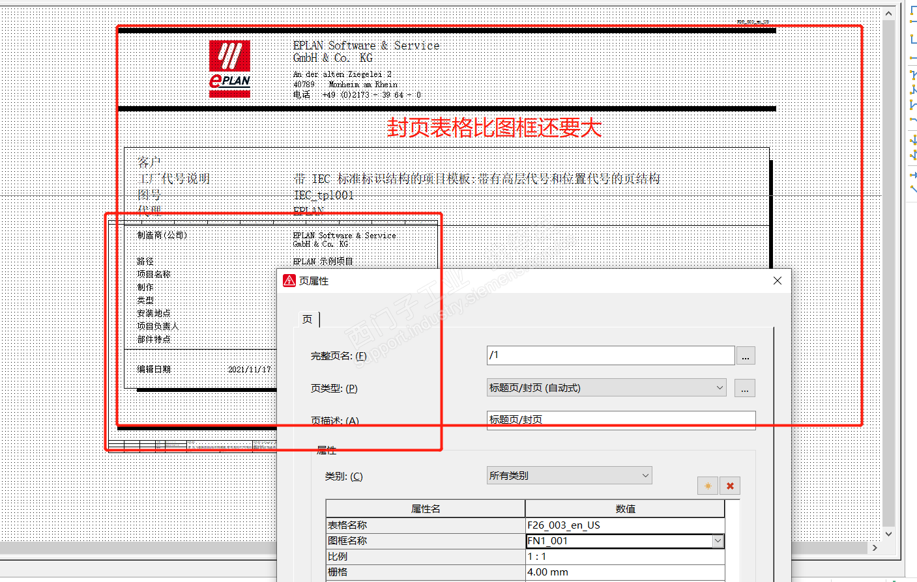Click the 数值 column header

(625, 509)
